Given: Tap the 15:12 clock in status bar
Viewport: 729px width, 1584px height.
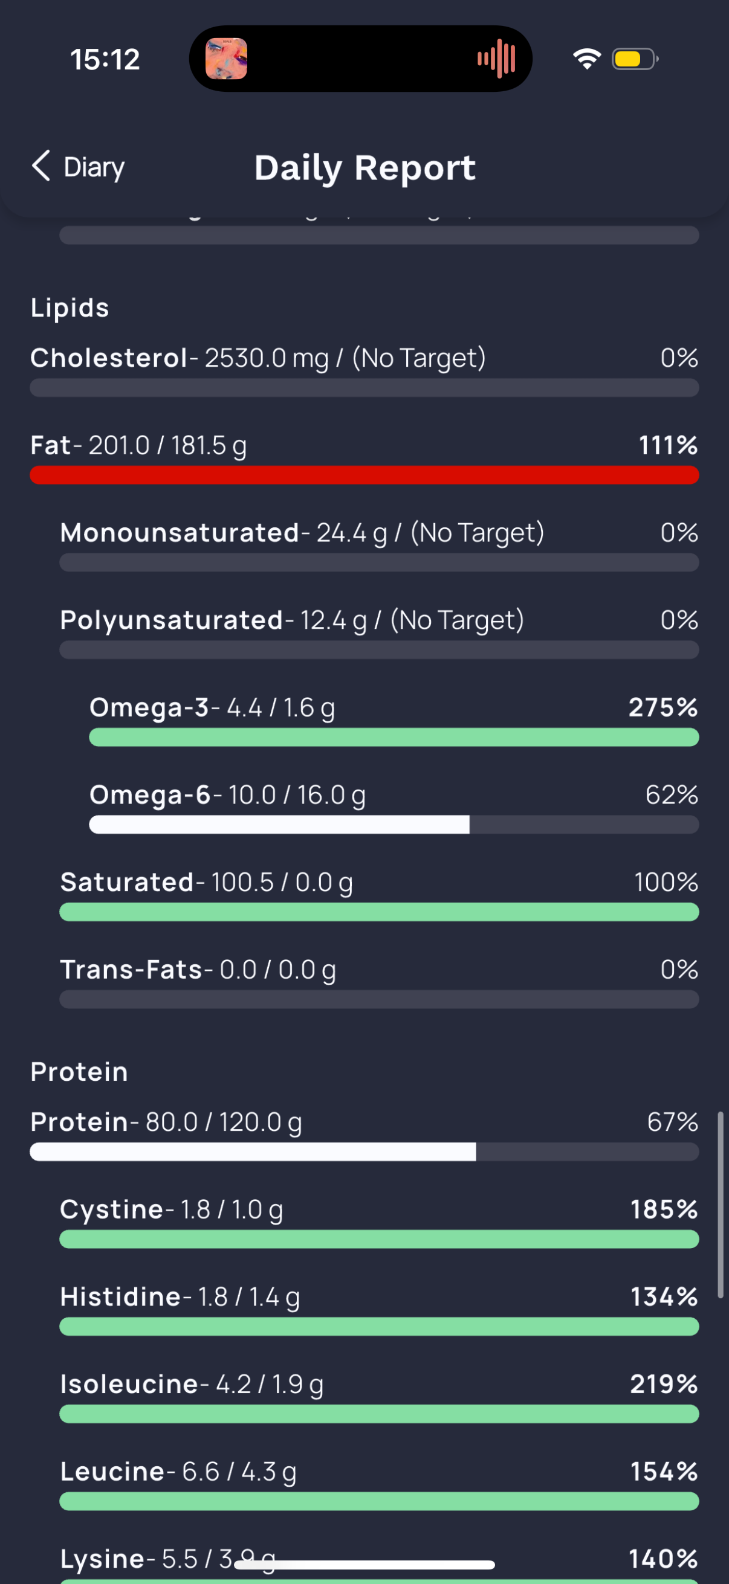Looking at the screenshot, I should pos(105,60).
